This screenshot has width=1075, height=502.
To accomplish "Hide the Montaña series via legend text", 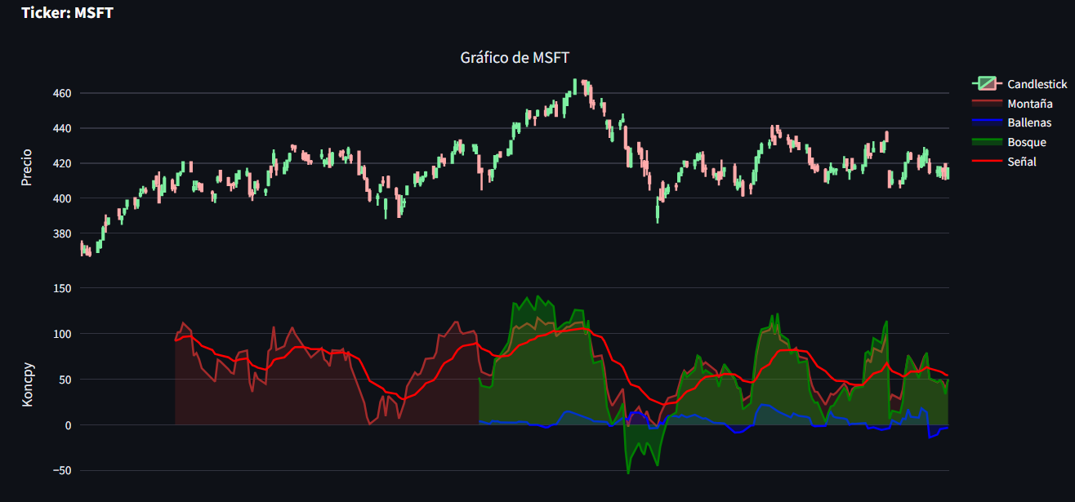I will click(x=1029, y=104).
